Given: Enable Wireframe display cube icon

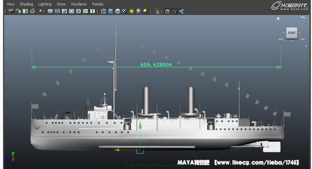Looking at the screenshot, I should click(x=104, y=11).
